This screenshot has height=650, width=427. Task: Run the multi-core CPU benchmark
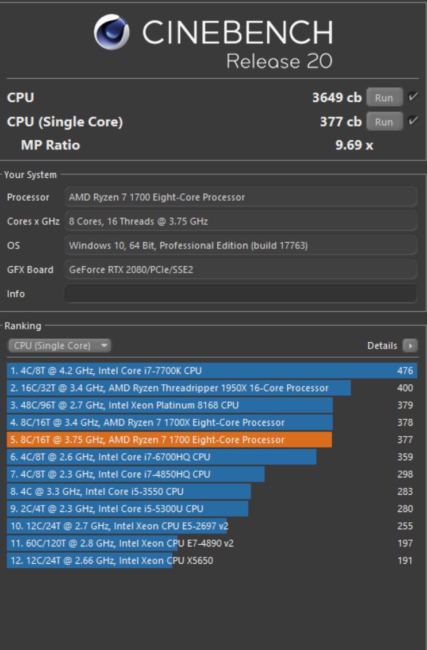click(383, 97)
